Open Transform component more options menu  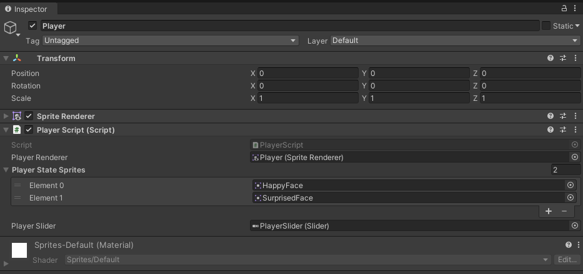point(576,58)
